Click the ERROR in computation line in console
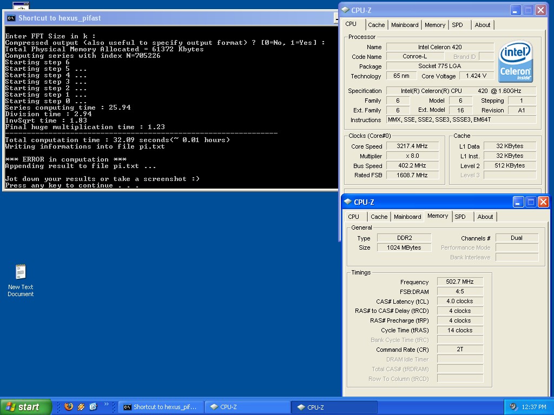 click(65, 159)
